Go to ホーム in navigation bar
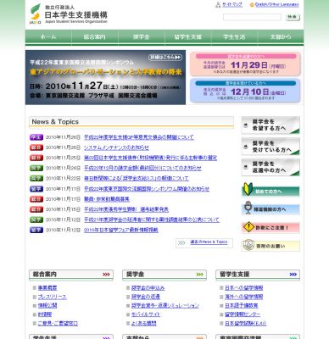The image size is (329, 339). pyautogui.click(x=48, y=36)
